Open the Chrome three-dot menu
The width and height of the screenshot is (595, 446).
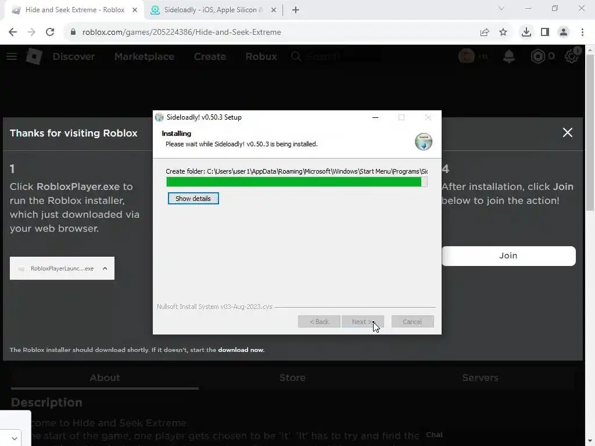(x=582, y=33)
